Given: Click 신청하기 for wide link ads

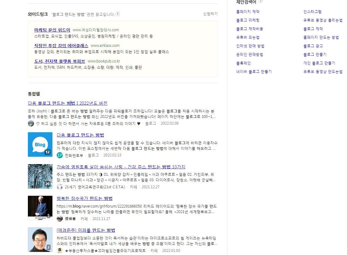Looking at the screenshot, I should point(210,14).
